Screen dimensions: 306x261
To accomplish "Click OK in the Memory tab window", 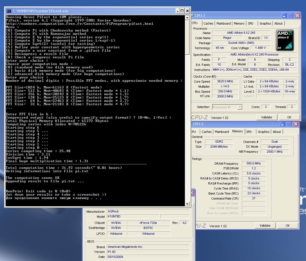I will [x=288, y=226].
